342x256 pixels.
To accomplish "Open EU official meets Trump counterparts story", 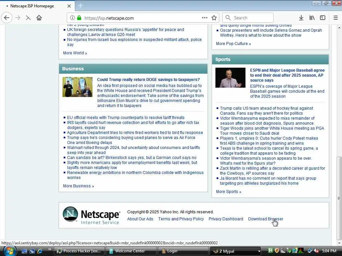I will (x=126, y=118).
